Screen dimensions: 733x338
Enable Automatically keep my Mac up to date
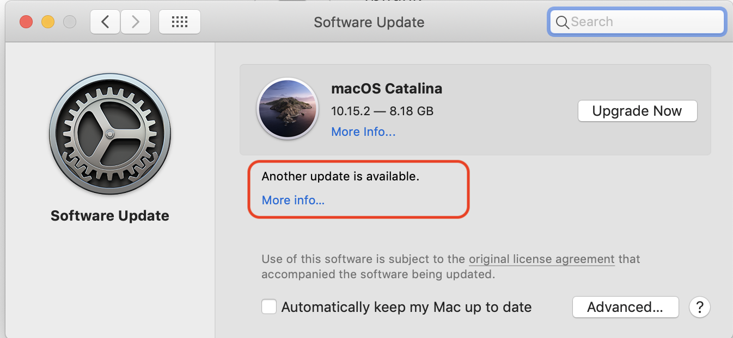(x=269, y=307)
